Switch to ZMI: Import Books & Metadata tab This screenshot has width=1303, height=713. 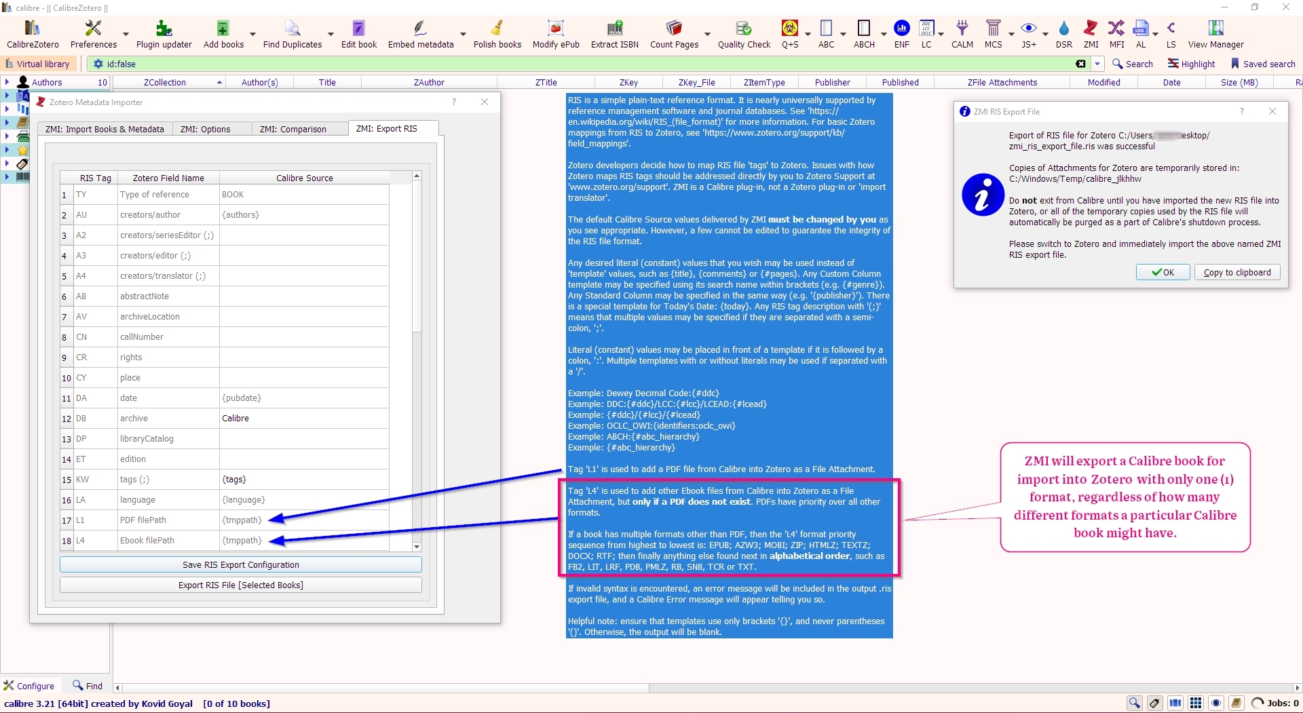105,129
